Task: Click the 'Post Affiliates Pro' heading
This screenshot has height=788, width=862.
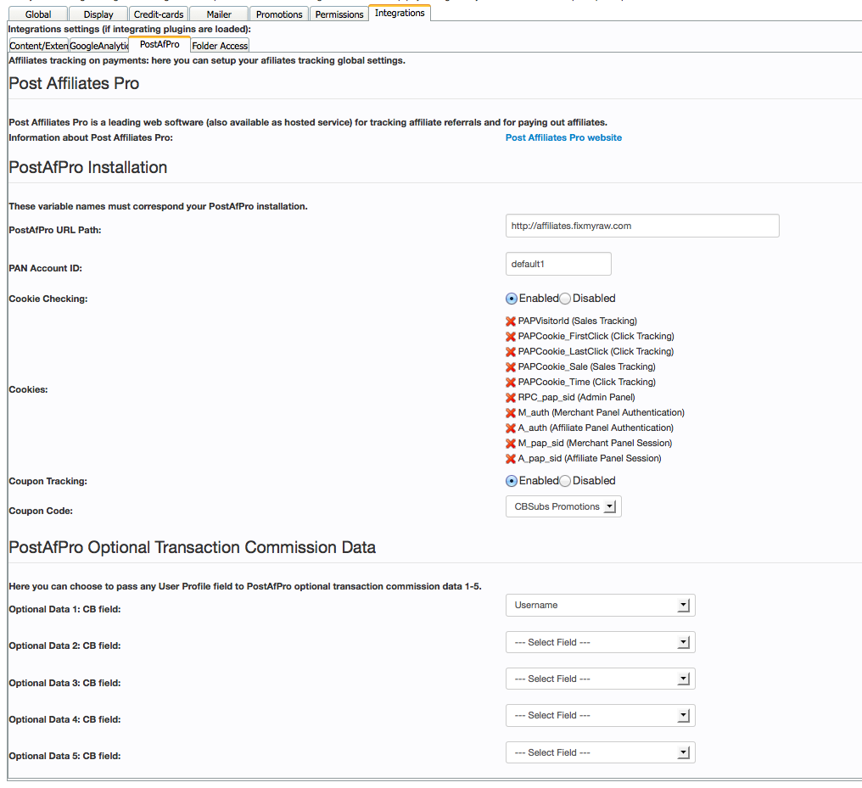Action: click(x=74, y=83)
